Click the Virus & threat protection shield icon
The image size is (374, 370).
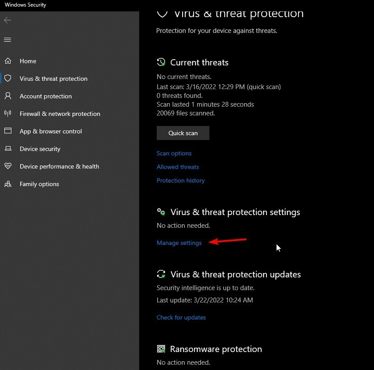pos(8,78)
